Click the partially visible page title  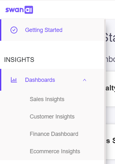click(110, 37)
